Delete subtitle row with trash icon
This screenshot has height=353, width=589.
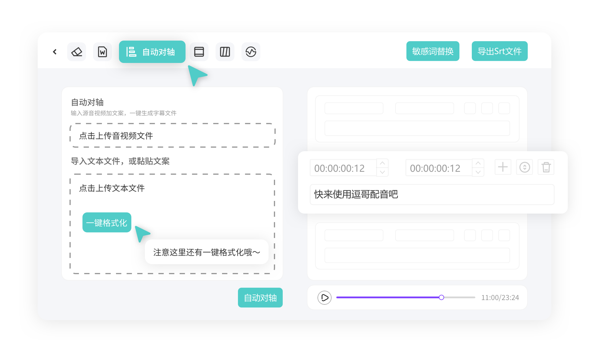click(546, 167)
